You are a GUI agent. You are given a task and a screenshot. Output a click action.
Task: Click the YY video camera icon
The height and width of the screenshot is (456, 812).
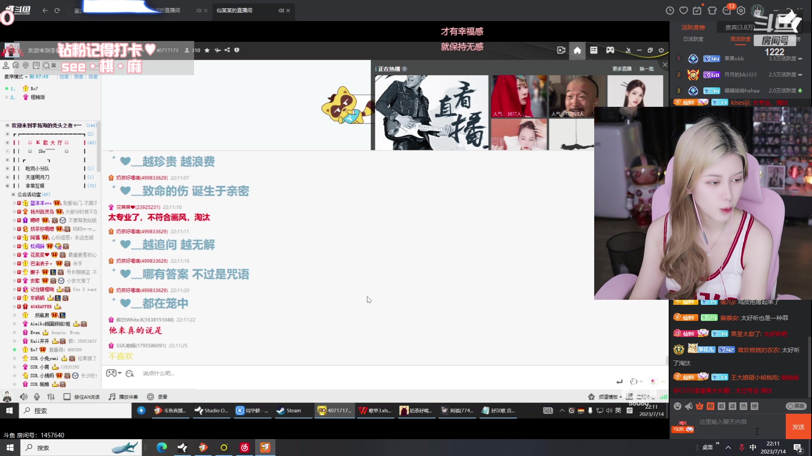point(561,50)
